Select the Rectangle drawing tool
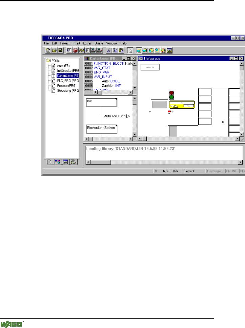Screen dimensions: 245x328 coord(139,50)
